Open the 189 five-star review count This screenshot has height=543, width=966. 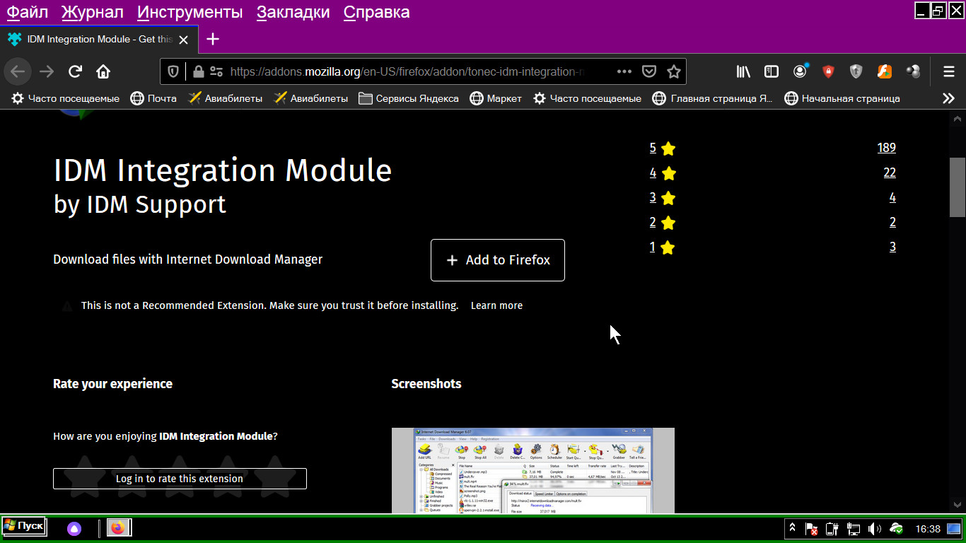[x=887, y=148]
